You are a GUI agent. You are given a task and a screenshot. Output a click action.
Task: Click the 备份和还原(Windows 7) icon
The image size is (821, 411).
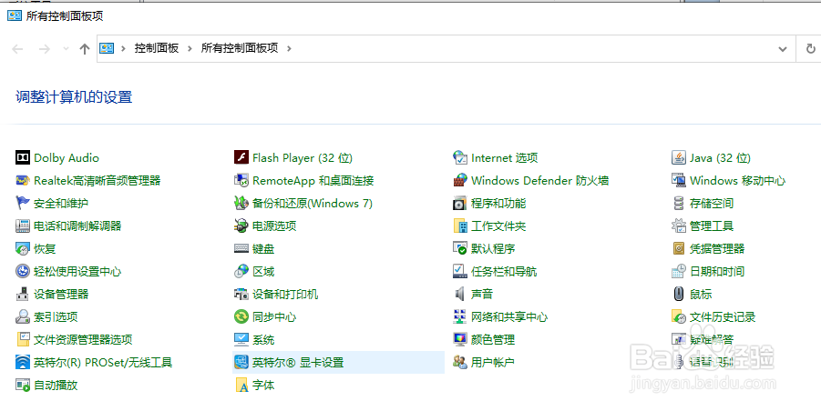[241, 203]
